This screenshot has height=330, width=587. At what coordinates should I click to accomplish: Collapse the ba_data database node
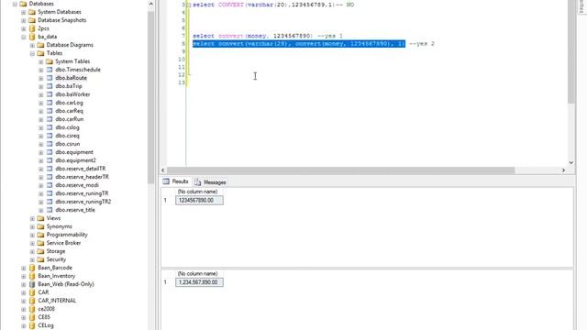tap(24, 37)
